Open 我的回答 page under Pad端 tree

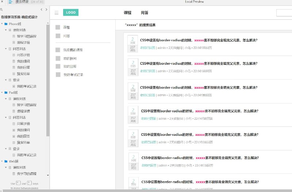[x=23, y=136]
